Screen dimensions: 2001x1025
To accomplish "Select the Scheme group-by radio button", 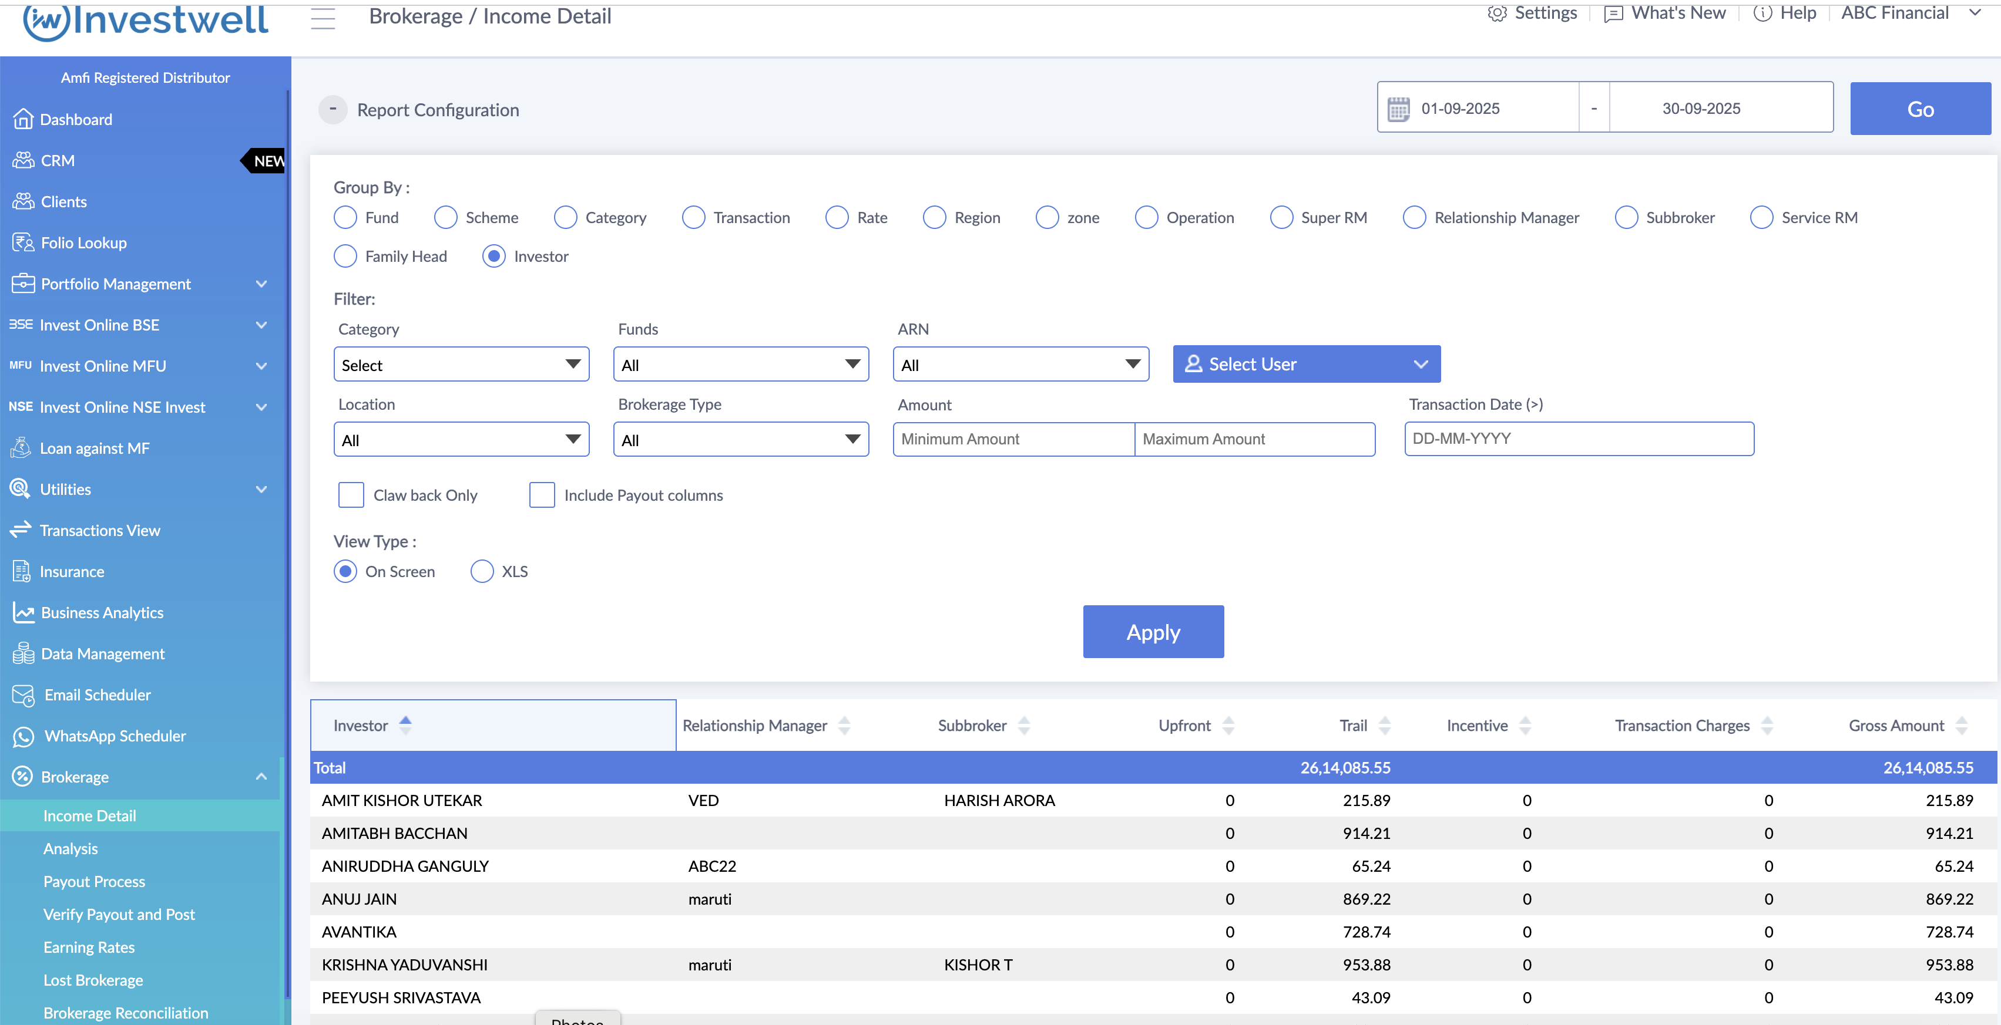I will (x=446, y=217).
